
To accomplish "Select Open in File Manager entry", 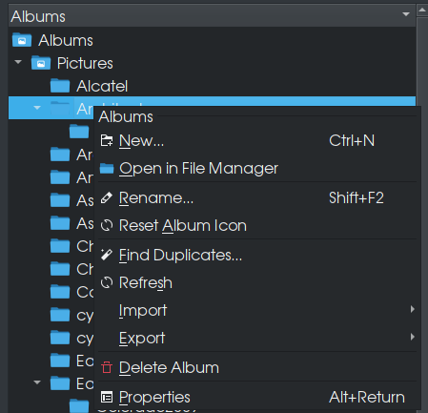I will (x=257, y=169).
